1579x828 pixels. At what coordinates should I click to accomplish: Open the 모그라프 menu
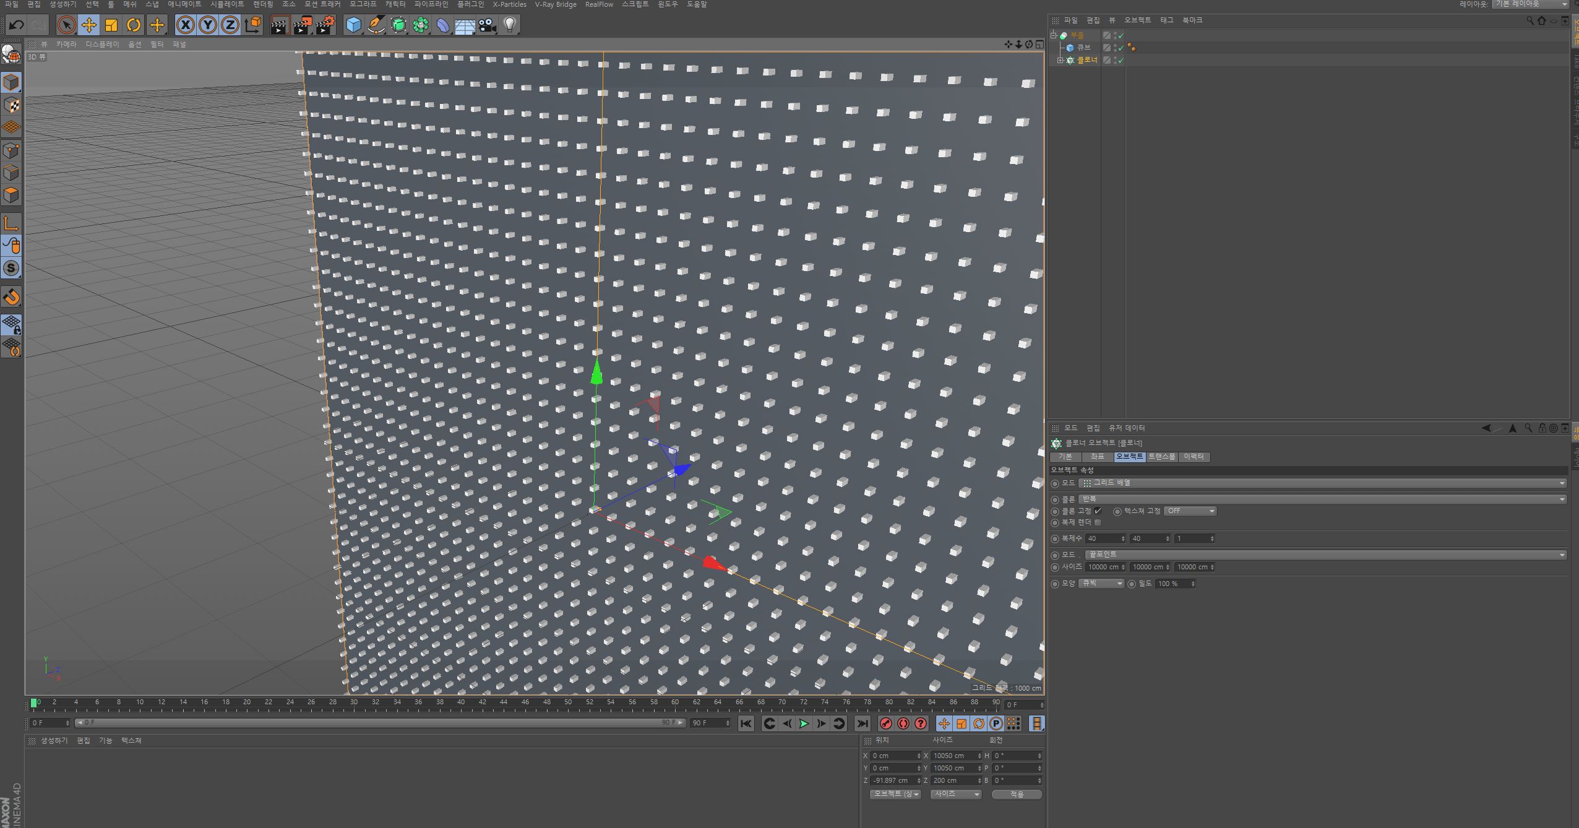(x=363, y=4)
